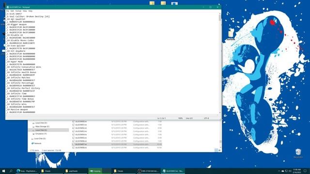Click the 100% zoom status bar entry
310x174 pixels.
(x=180, y=118)
